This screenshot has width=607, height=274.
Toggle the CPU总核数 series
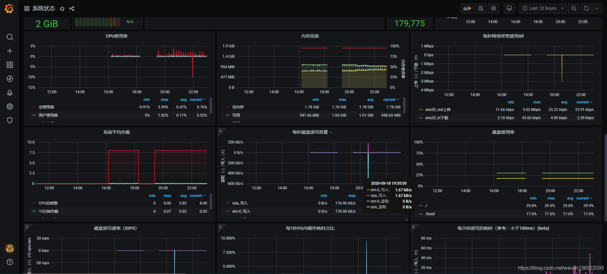pos(48,203)
